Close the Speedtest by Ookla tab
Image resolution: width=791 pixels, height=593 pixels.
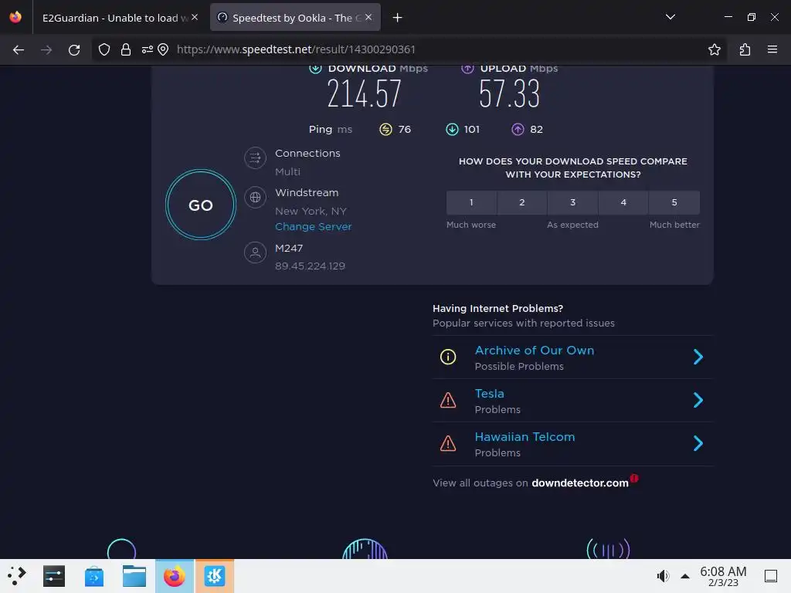[x=368, y=17]
